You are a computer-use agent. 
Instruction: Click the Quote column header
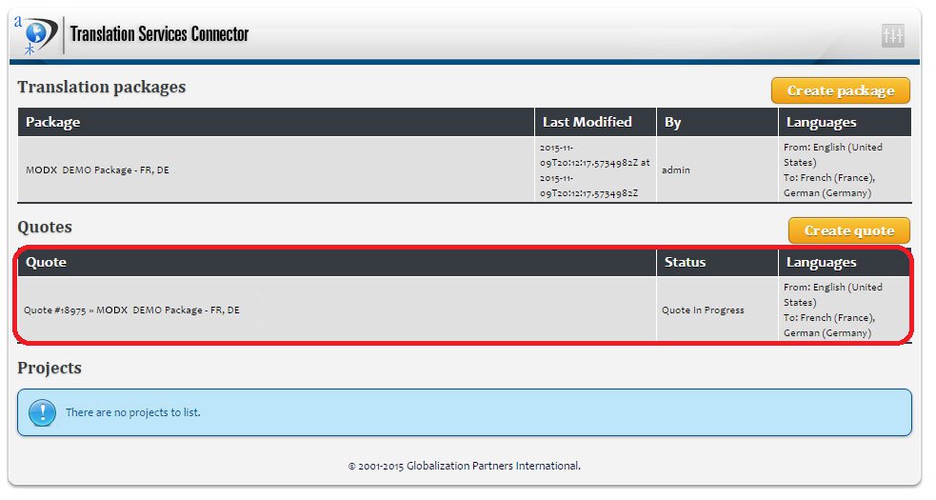click(337, 262)
